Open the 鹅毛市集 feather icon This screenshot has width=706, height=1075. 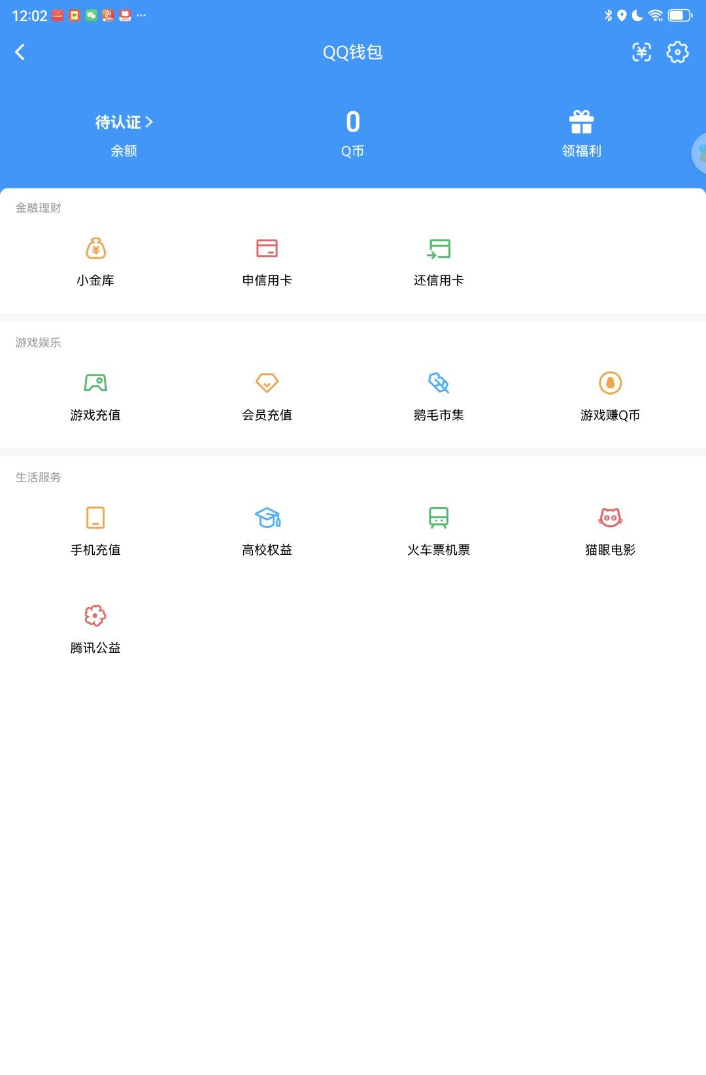coord(439,383)
